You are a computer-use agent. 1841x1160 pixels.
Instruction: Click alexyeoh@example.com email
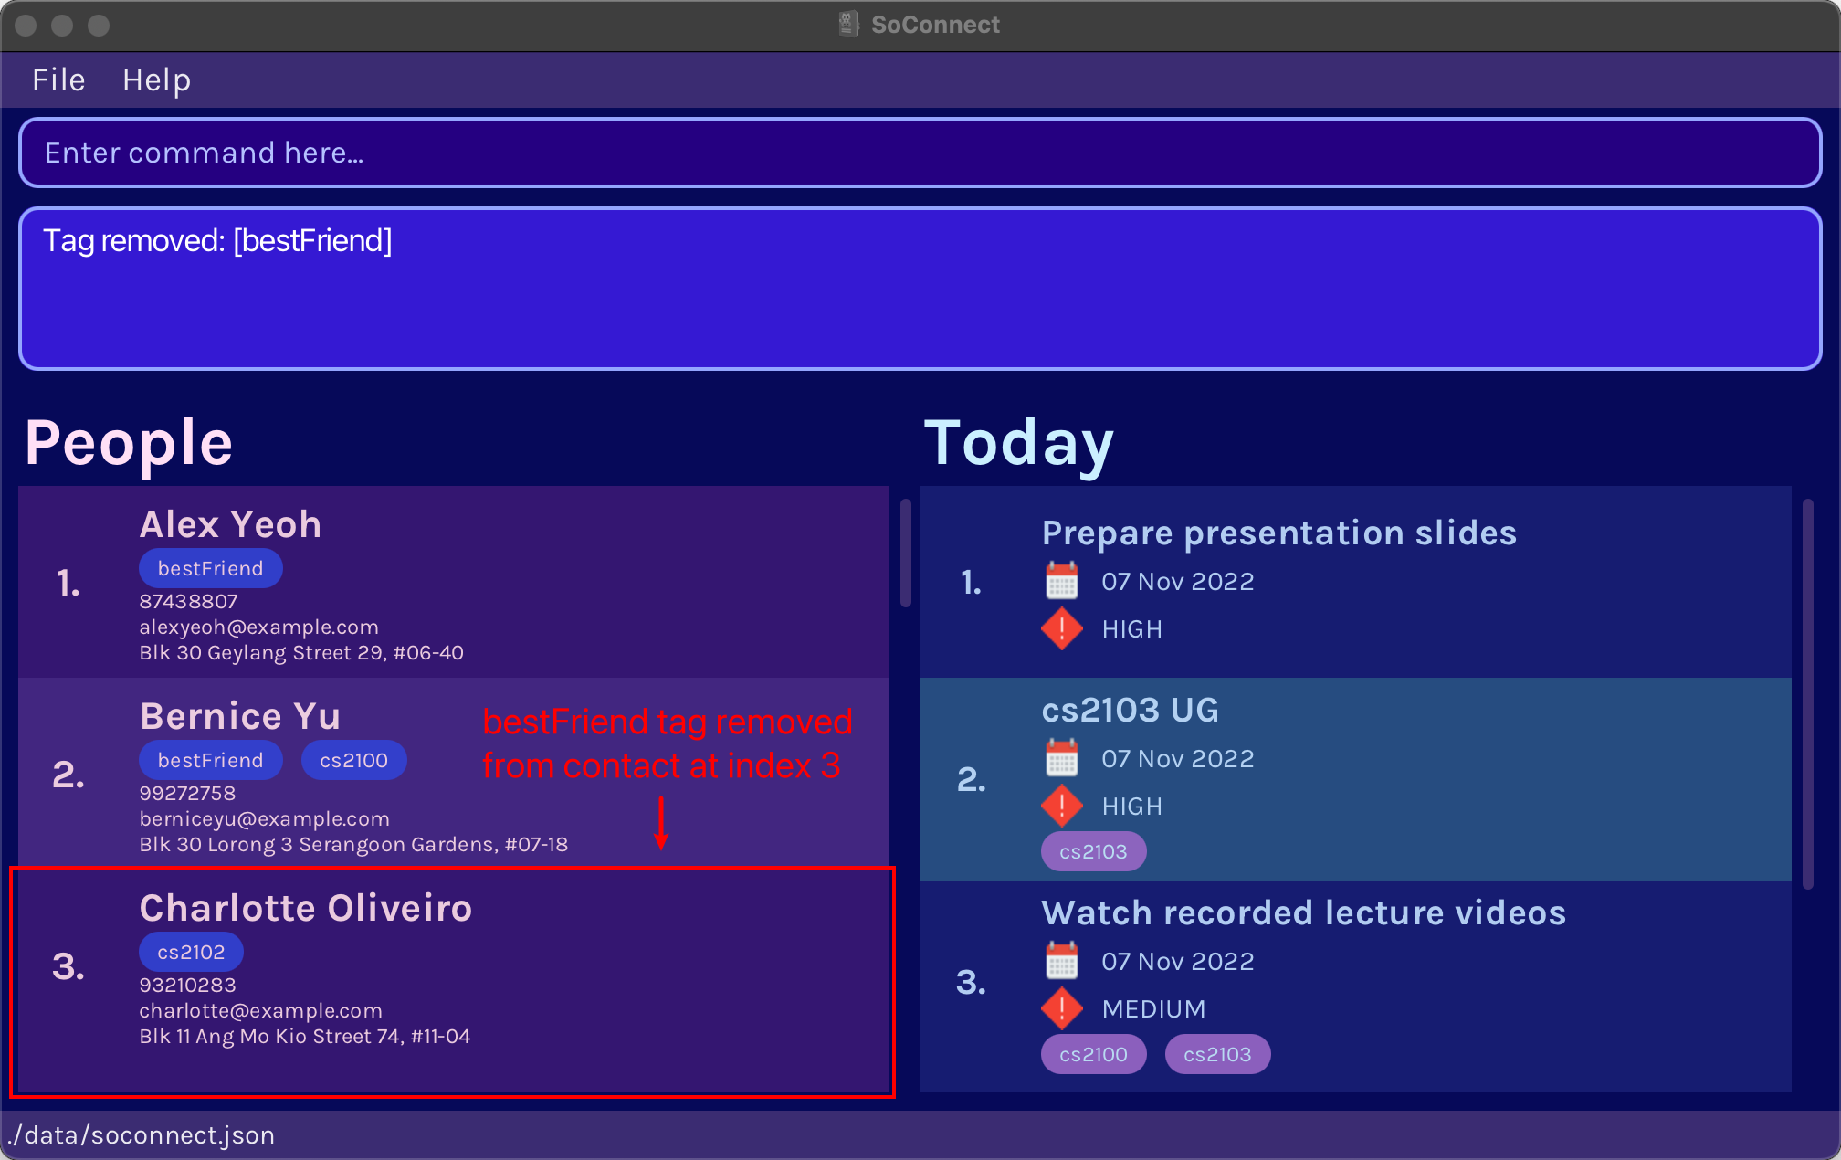[x=258, y=627]
